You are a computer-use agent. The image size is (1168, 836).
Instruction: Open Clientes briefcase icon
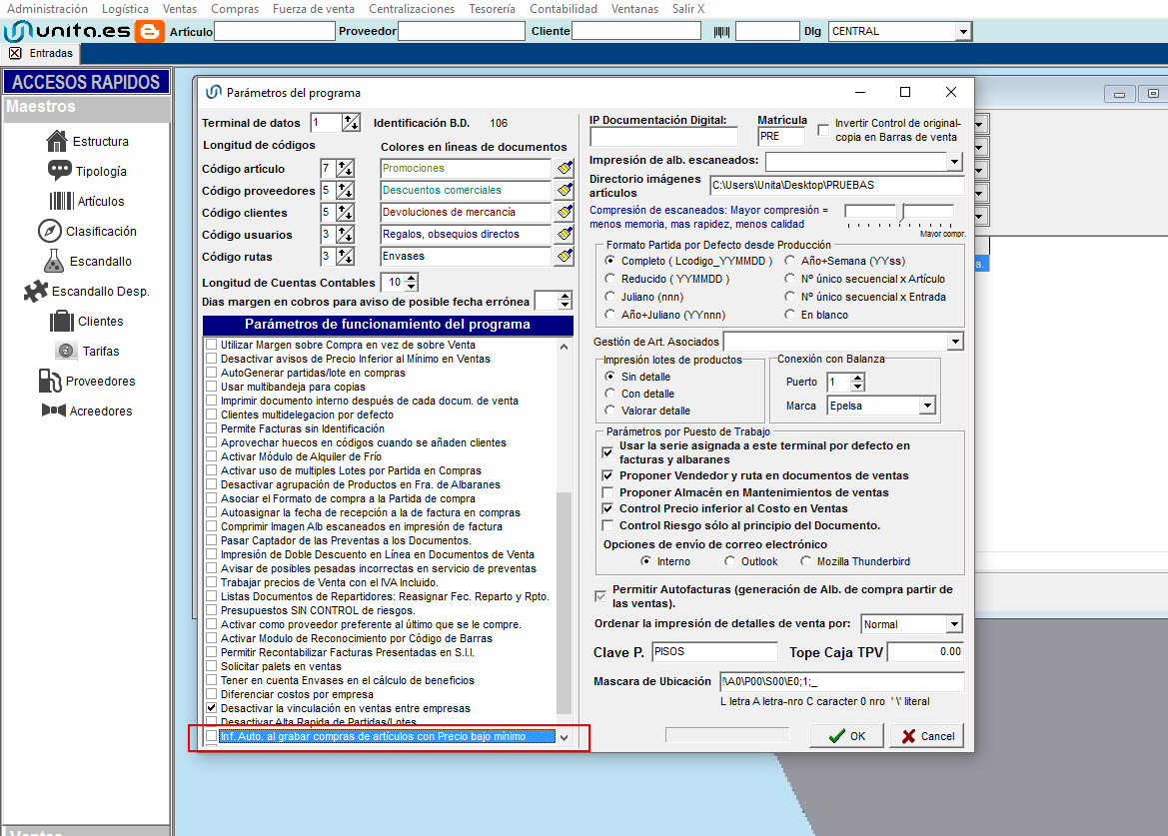point(61,321)
